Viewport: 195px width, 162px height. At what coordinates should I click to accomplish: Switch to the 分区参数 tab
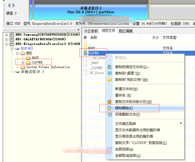91,31
